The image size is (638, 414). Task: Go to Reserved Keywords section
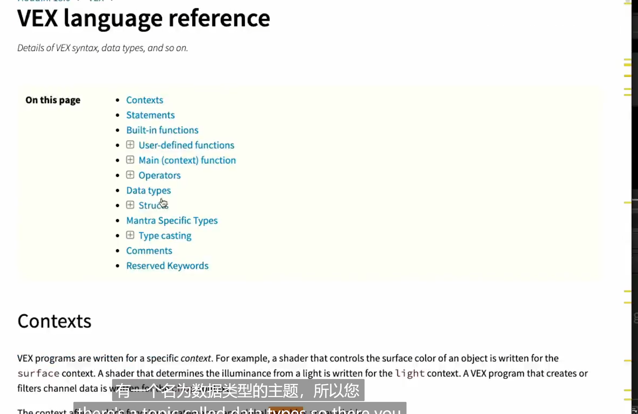coord(167,266)
